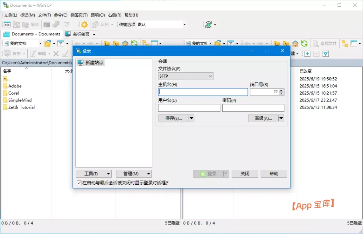363x234 pixels.
Task: Open the 标记(M) menu
Action: (x=28, y=15)
